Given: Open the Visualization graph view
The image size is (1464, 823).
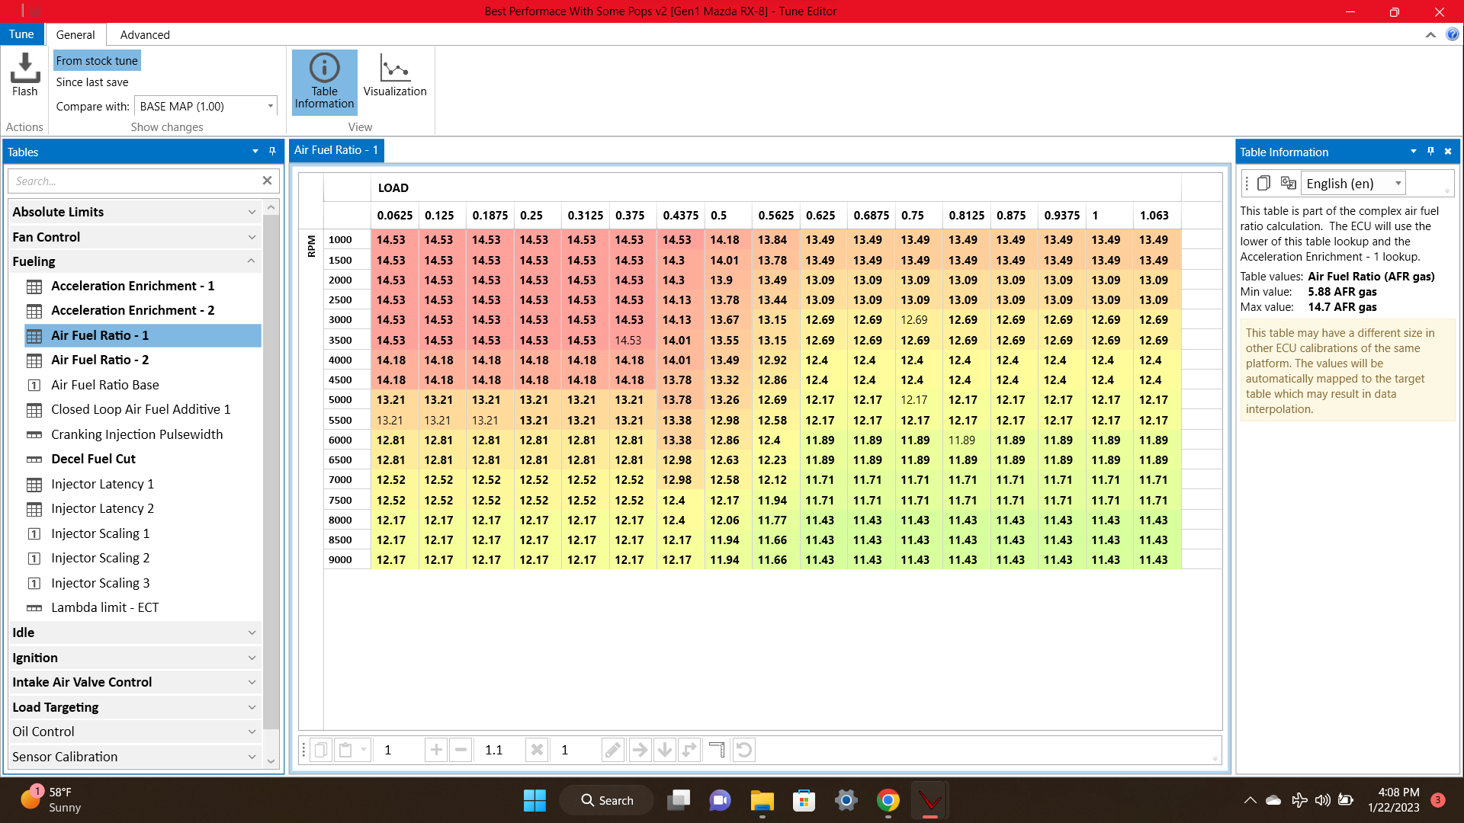Looking at the screenshot, I should [394, 76].
